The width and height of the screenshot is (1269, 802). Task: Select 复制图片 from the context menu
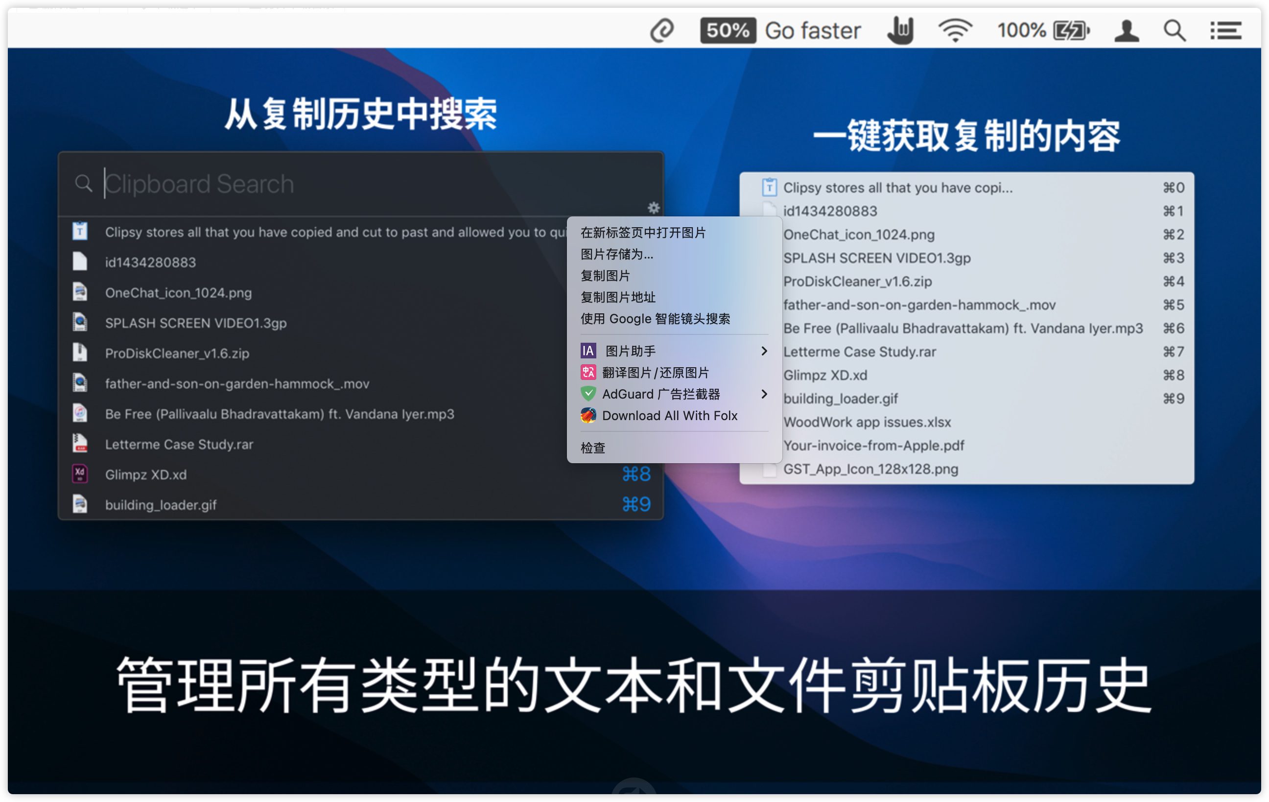605,276
